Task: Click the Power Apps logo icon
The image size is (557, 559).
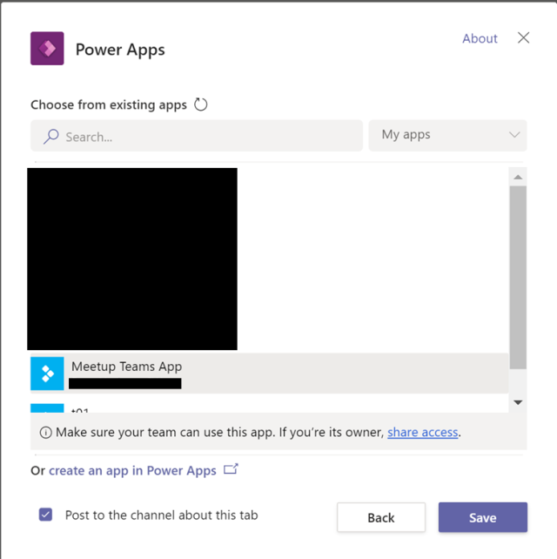Action: [x=47, y=49]
